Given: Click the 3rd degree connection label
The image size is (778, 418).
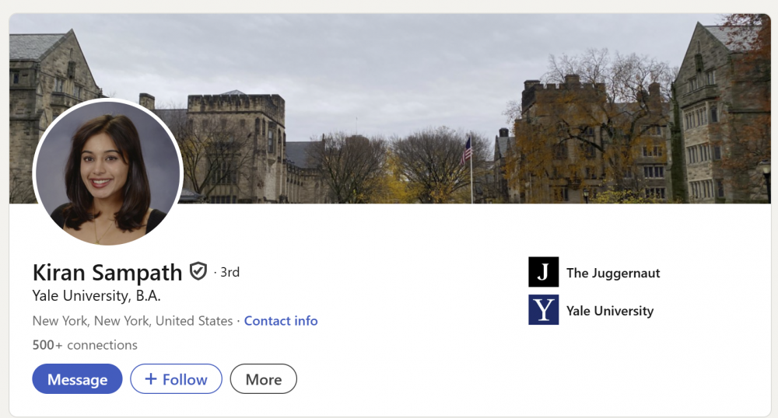Looking at the screenshot, I should [230, 272].
